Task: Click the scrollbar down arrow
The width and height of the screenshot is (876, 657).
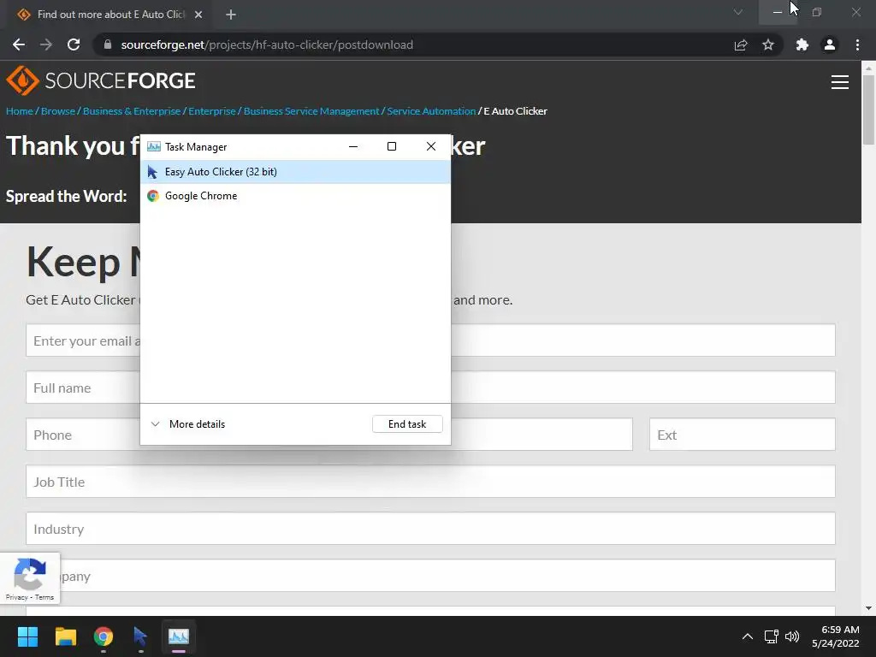Action: click(868, 608)
